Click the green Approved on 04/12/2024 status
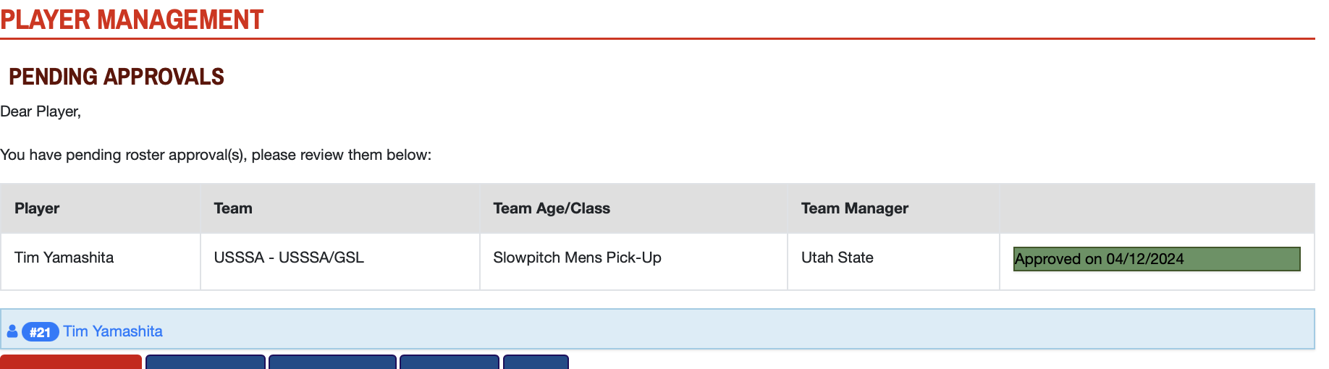1329x369 pixels. point(1156,259)
